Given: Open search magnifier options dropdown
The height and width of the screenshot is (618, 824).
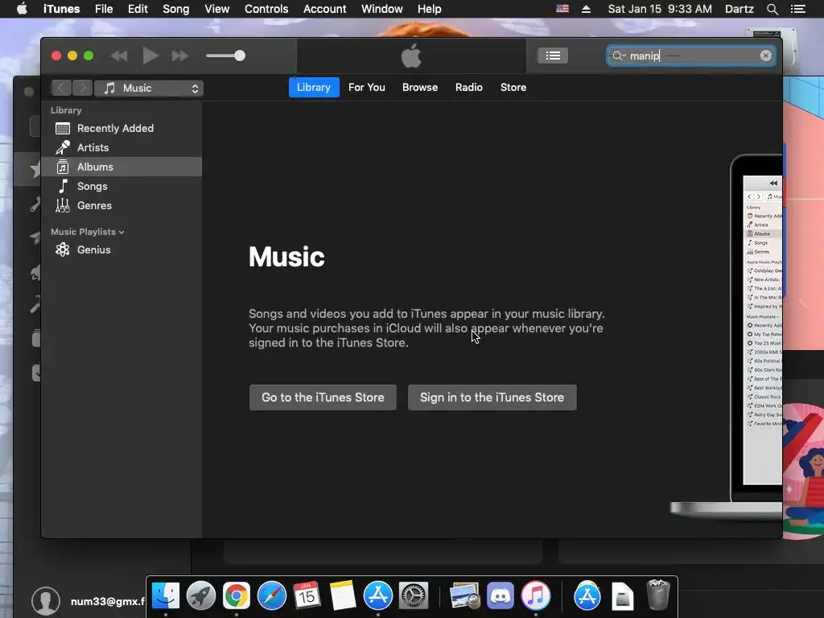Looking at the screenshot, I should (619, 56).
